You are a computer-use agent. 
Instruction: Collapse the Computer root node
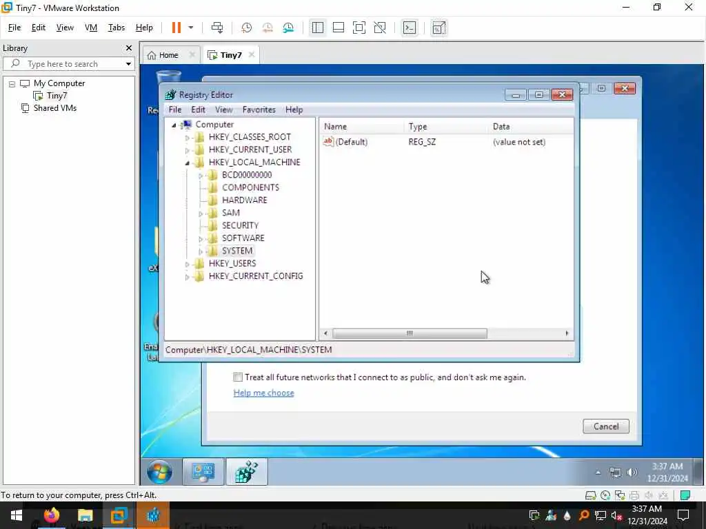pyautogui.click(x=174, y=125)
